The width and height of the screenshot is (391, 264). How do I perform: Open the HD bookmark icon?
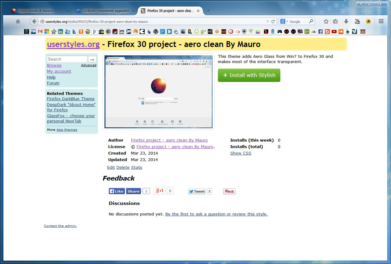pyautogui.click(x=210, y=31)
